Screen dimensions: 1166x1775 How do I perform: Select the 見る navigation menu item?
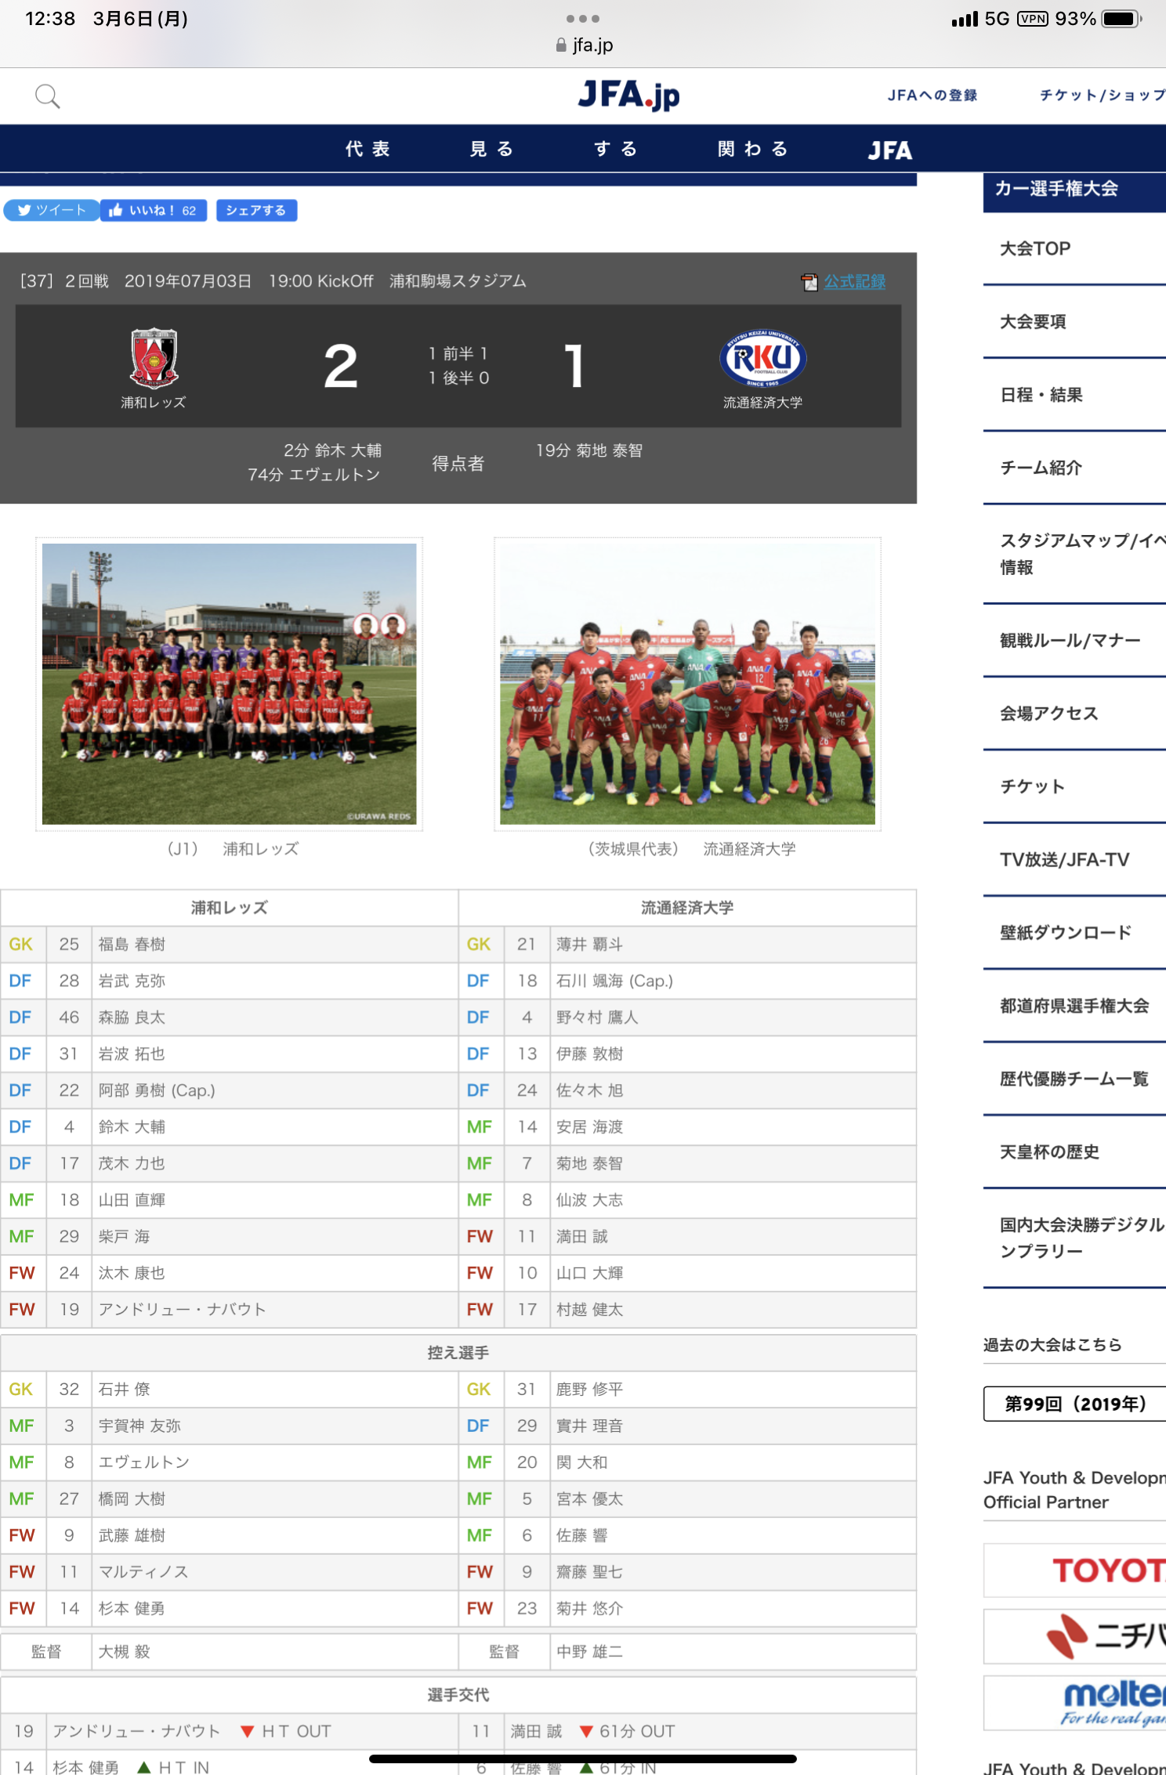[x=492, y=149]
